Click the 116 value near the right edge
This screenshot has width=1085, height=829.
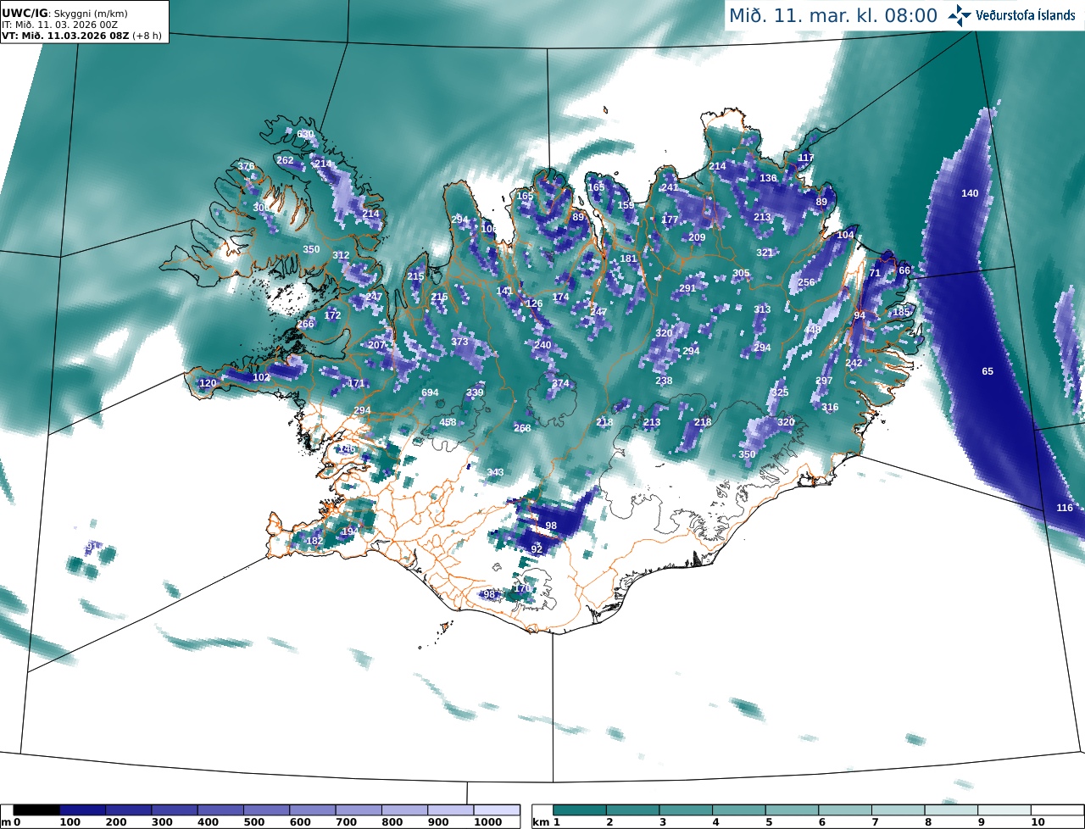tap(1065, 508)
